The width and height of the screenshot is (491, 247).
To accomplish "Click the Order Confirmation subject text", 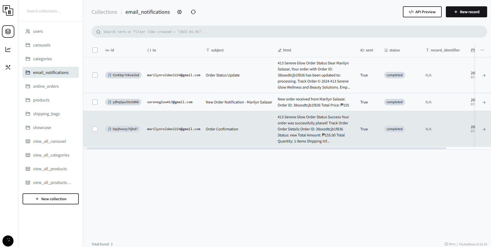I will [x=222, y=129].
